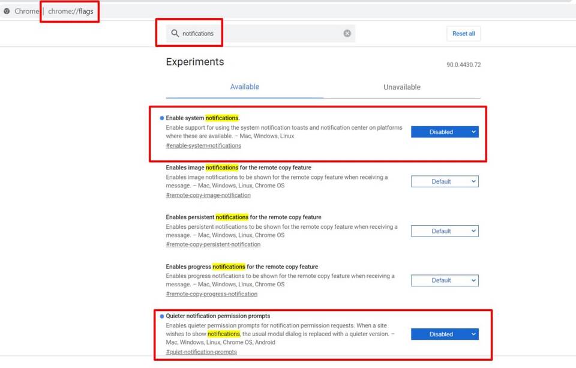
Task: Switch to the Available tab
Action: [245, 87]
